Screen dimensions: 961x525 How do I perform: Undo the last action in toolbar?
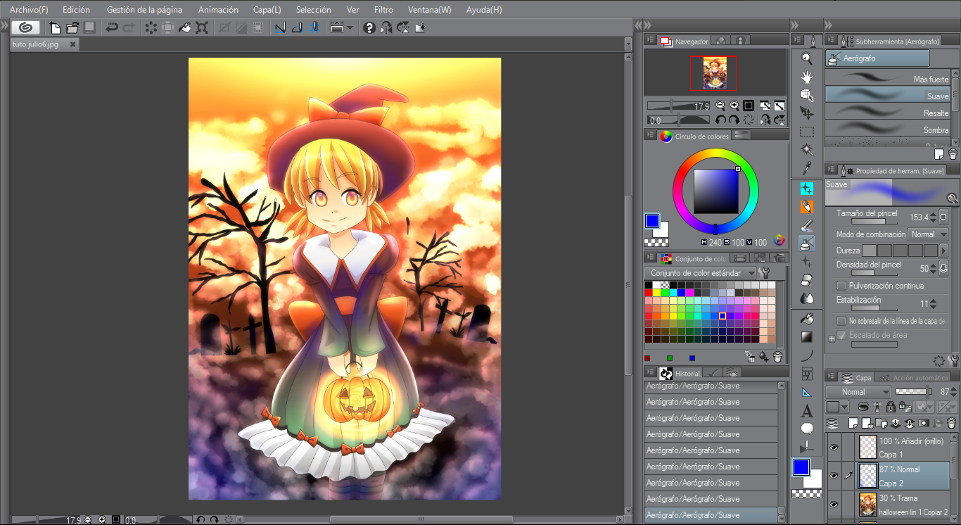click(x=111, y=27)
